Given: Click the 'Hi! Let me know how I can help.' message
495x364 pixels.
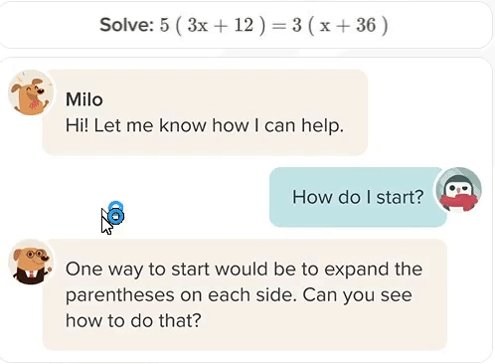Looking at the screenshot, I should click(x=205, y=125).
